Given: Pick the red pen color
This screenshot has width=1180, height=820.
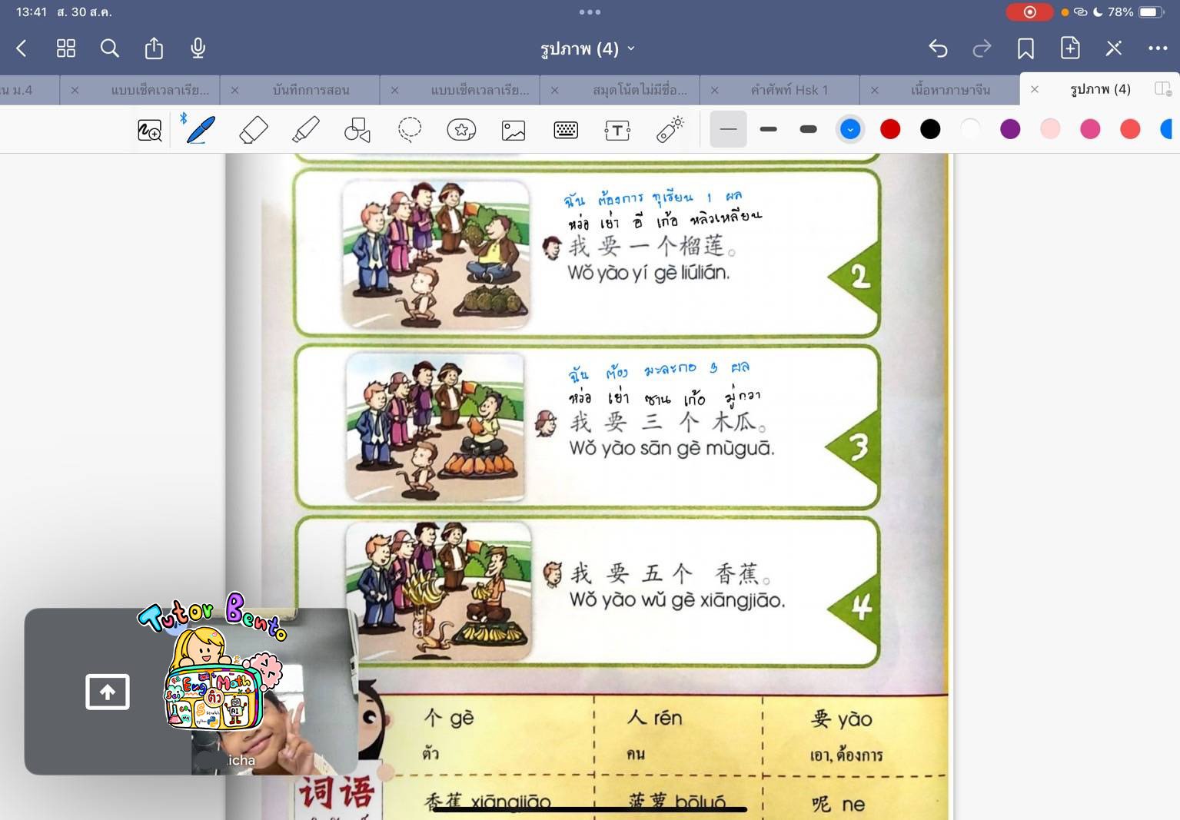Looking at the screenshot, I should (x=890, y=129).
